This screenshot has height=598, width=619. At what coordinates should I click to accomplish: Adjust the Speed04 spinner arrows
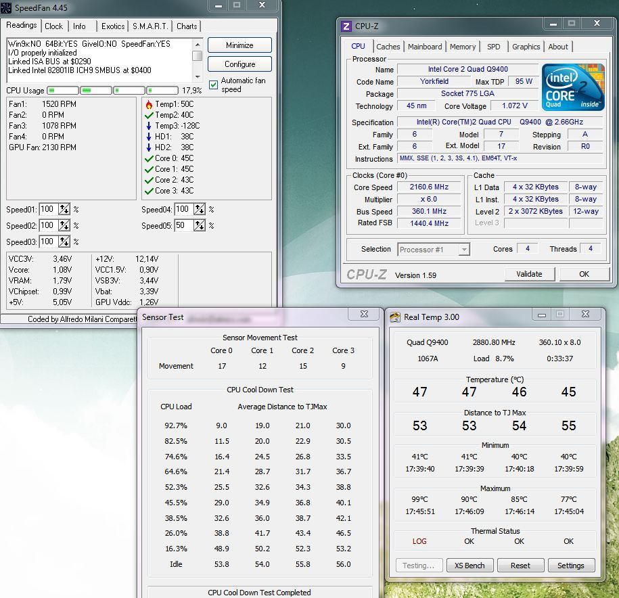pyautogui.click(x=200, y=209)
